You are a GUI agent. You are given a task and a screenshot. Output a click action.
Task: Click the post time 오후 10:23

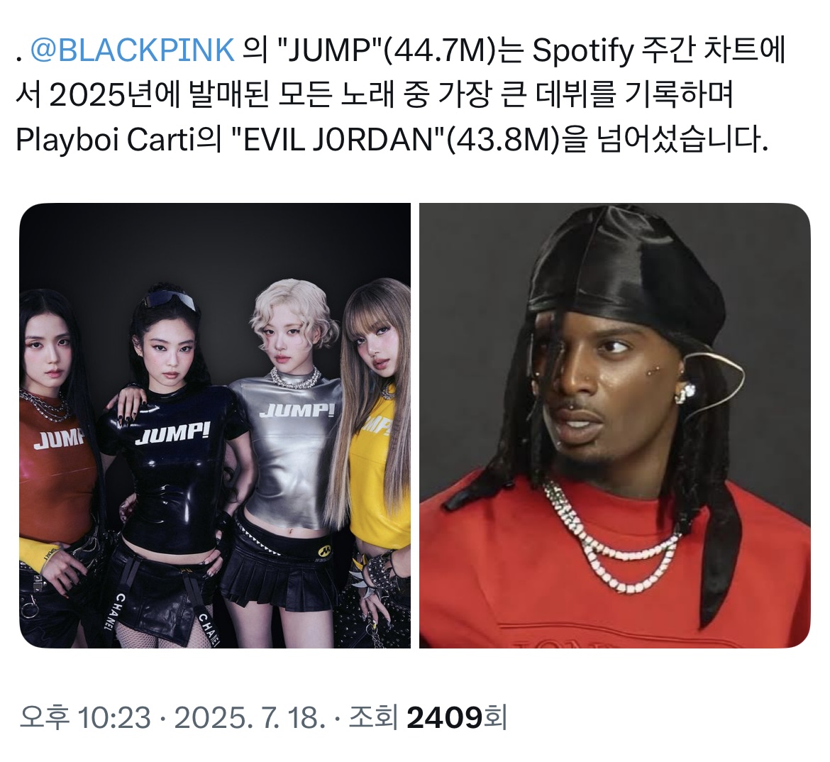84,717
